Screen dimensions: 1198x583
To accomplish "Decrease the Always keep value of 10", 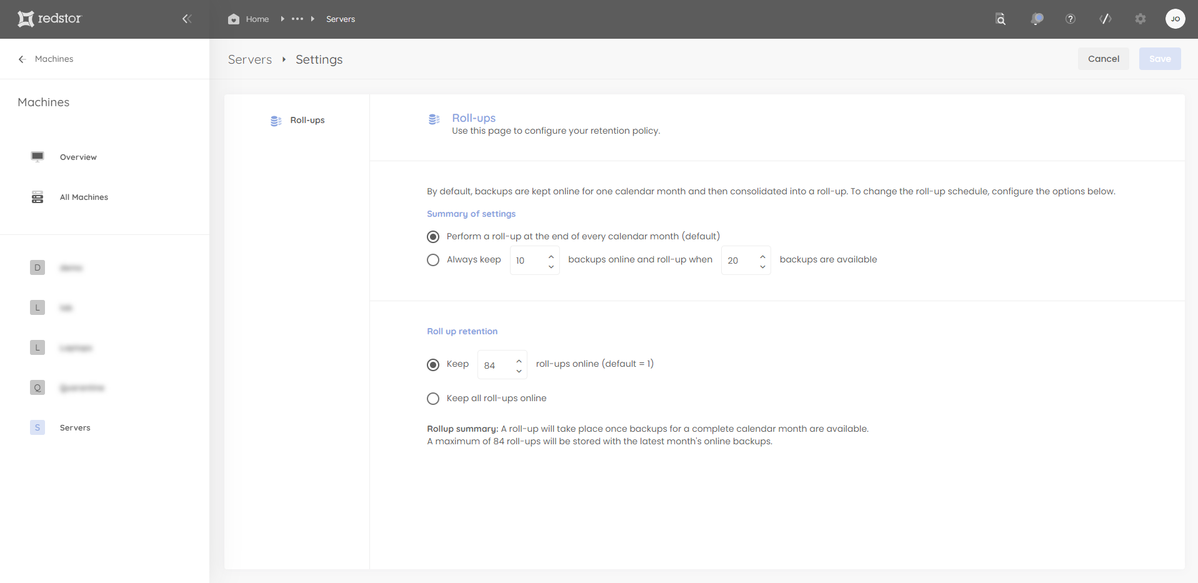I will click(551, 266).
